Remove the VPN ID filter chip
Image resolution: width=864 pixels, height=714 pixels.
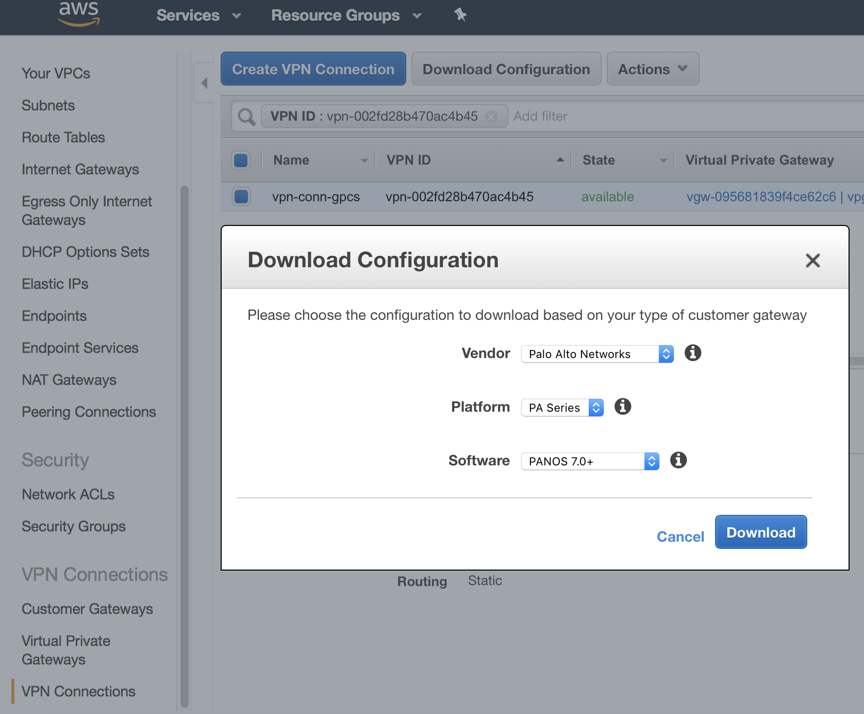(x=491, y=116)
